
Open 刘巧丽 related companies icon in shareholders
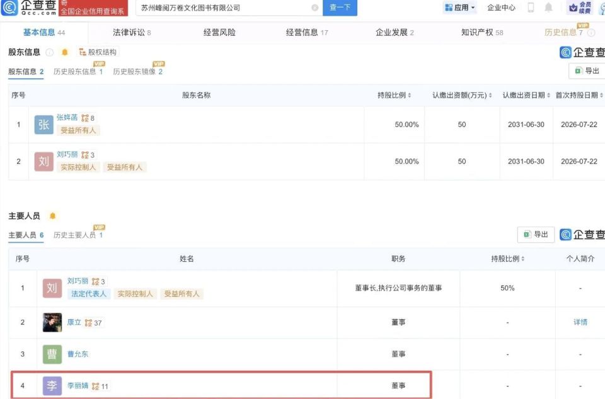click(x=88, y=155)
